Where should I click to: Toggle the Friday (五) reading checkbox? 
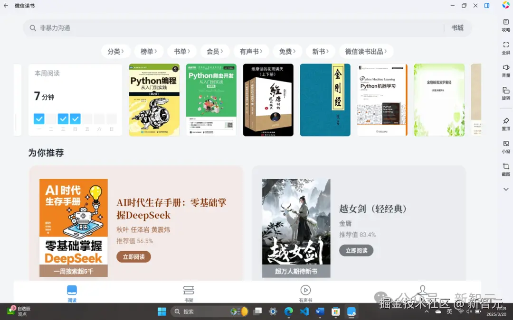(87, 119)
